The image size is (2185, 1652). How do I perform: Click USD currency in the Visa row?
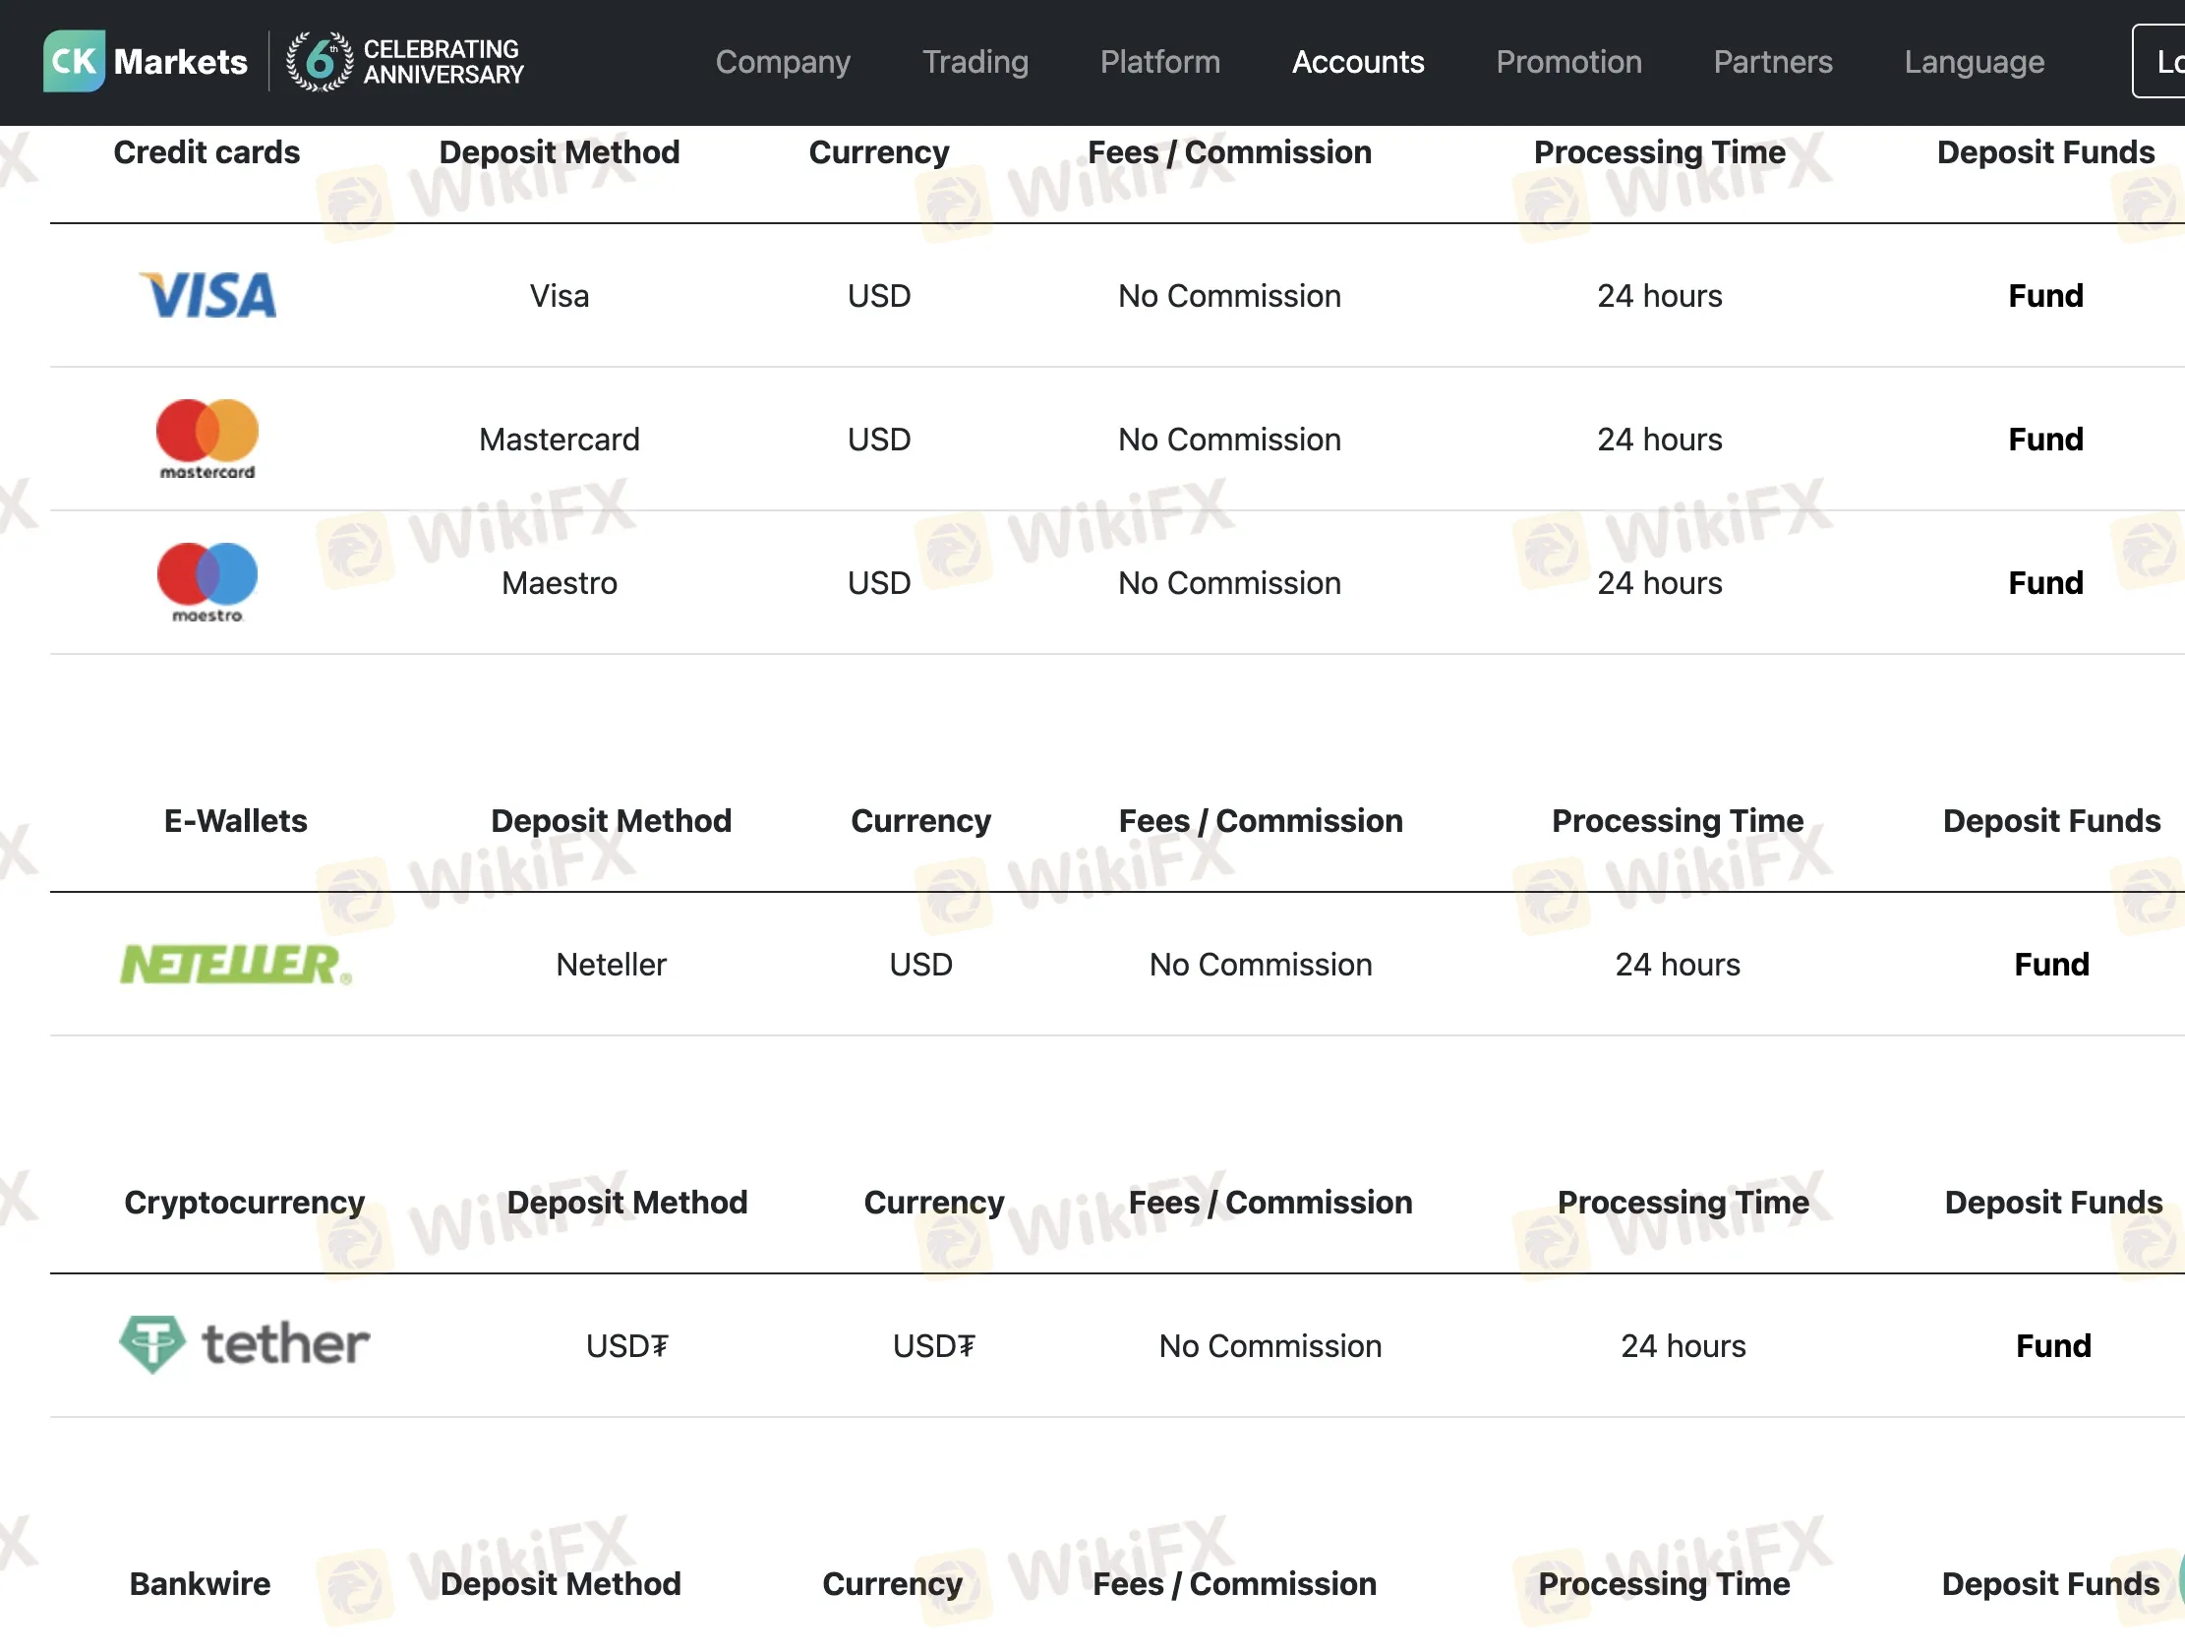pos(878,295)
